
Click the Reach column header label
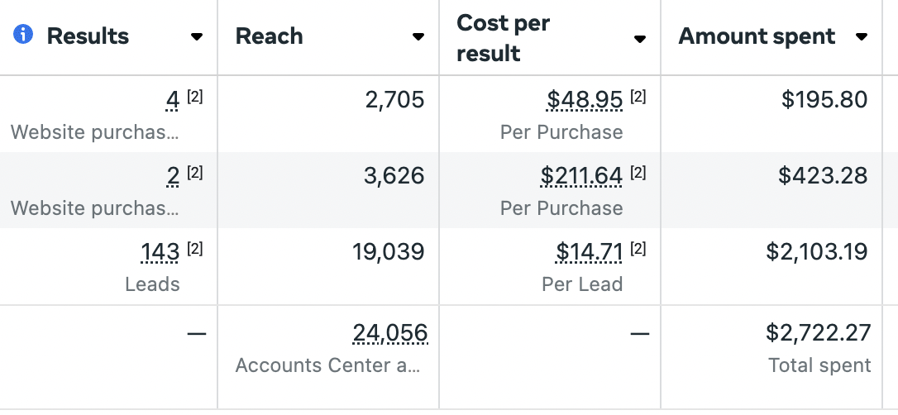pyautogui.click(x=269, y=36)
